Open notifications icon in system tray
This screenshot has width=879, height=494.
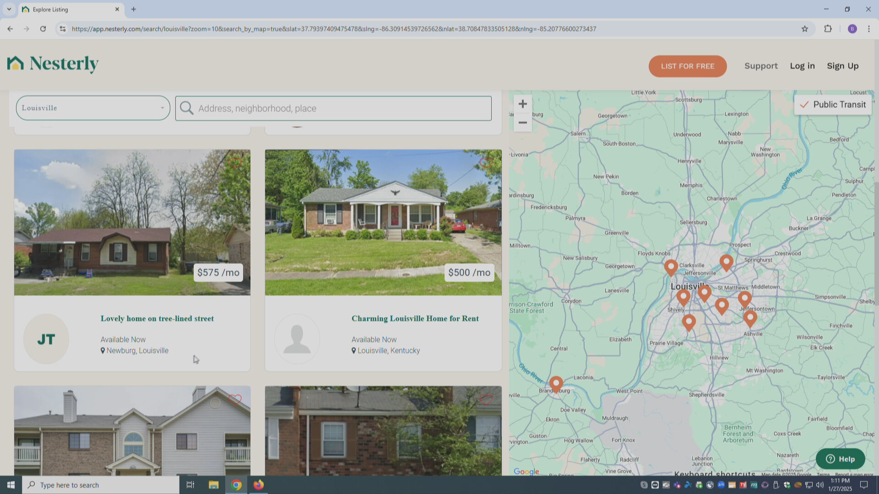coord(863,485)
